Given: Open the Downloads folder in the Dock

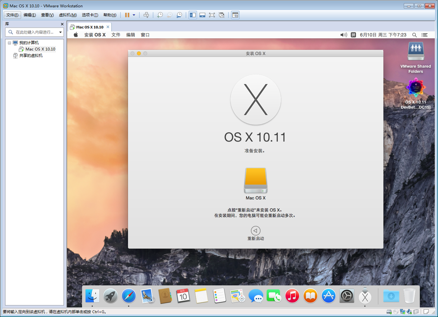Looking at the screenshot, I should (391, 295).
